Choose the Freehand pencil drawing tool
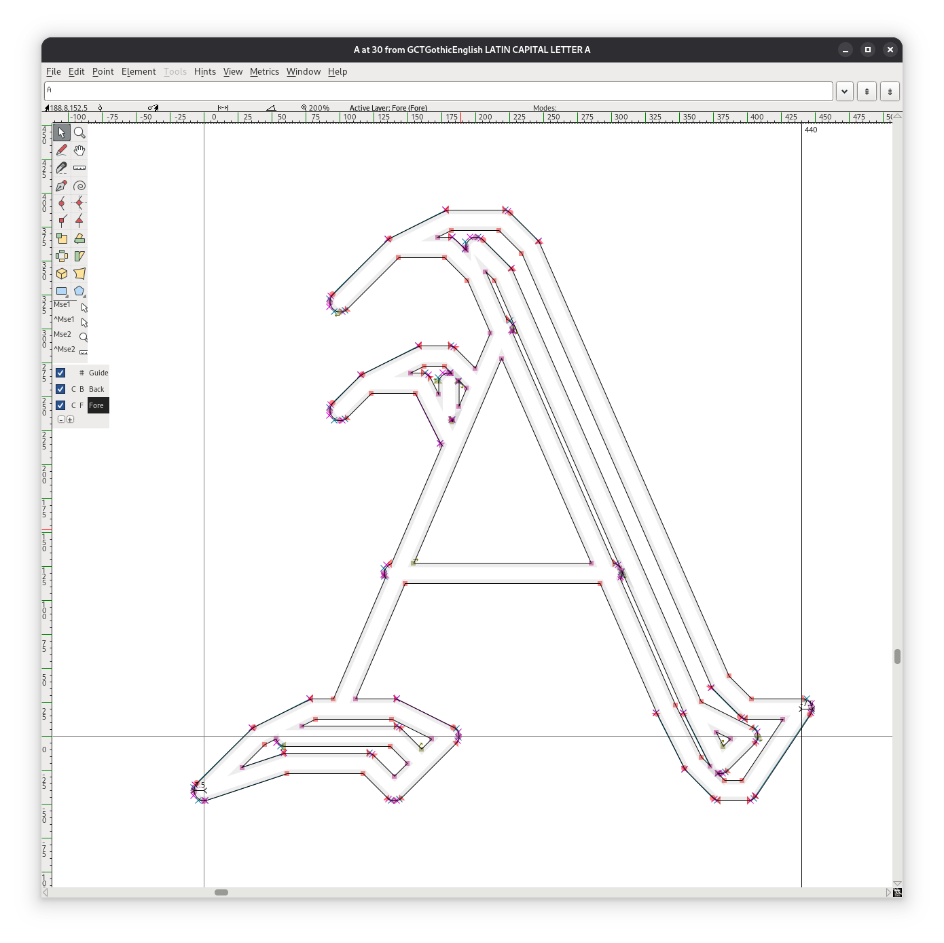 click(62, 150)
